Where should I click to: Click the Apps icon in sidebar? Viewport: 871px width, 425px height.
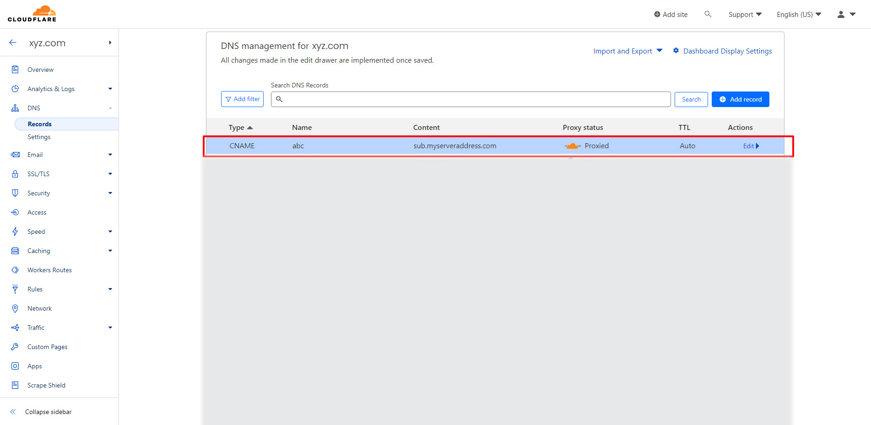[x=15, y=366]
